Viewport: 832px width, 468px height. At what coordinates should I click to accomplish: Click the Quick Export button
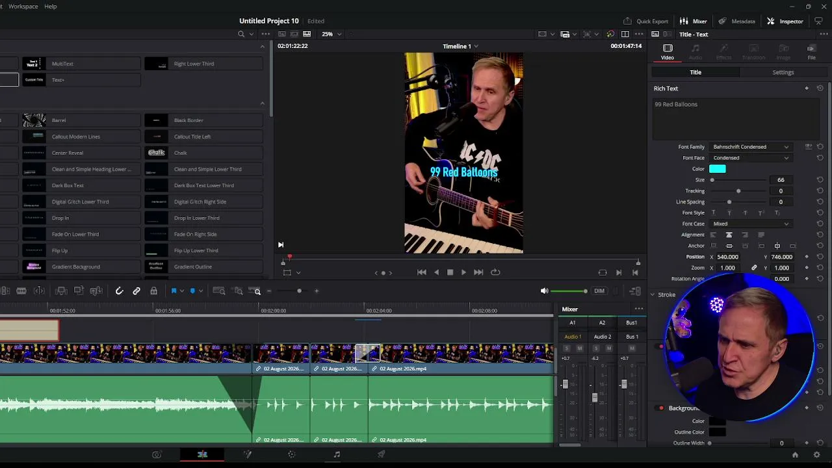pos(645,21)
